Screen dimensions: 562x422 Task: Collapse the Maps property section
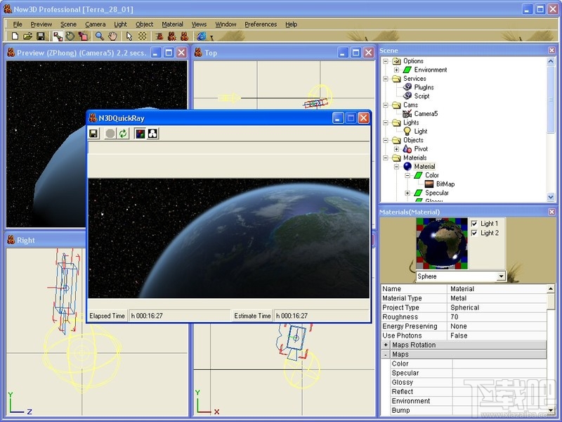(386, 354)
